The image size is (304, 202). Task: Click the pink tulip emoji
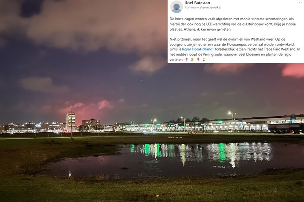(186, 60)
